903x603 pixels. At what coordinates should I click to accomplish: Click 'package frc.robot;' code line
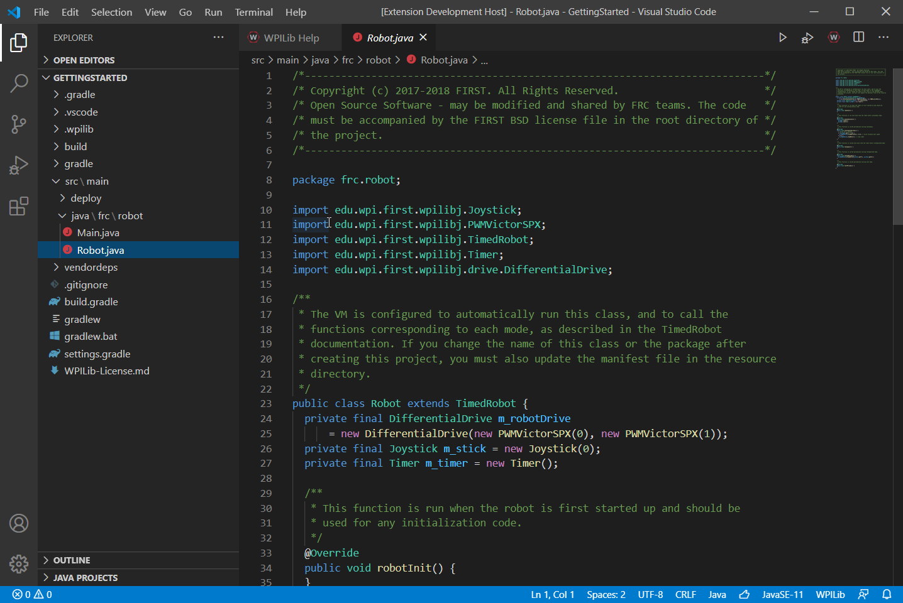346,180
